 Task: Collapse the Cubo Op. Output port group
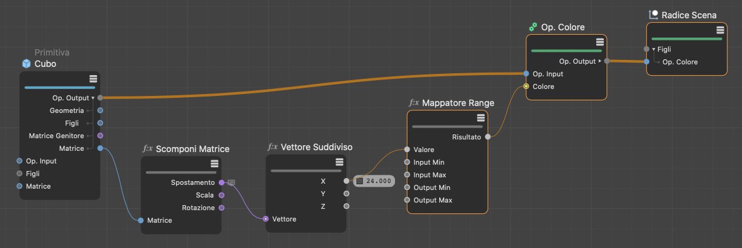[x=93, y=98]
